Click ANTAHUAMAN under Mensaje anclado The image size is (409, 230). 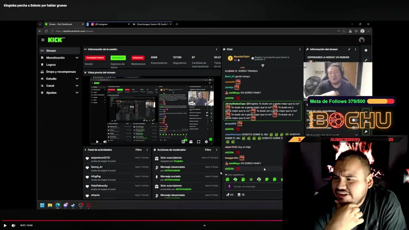point(172,180)
